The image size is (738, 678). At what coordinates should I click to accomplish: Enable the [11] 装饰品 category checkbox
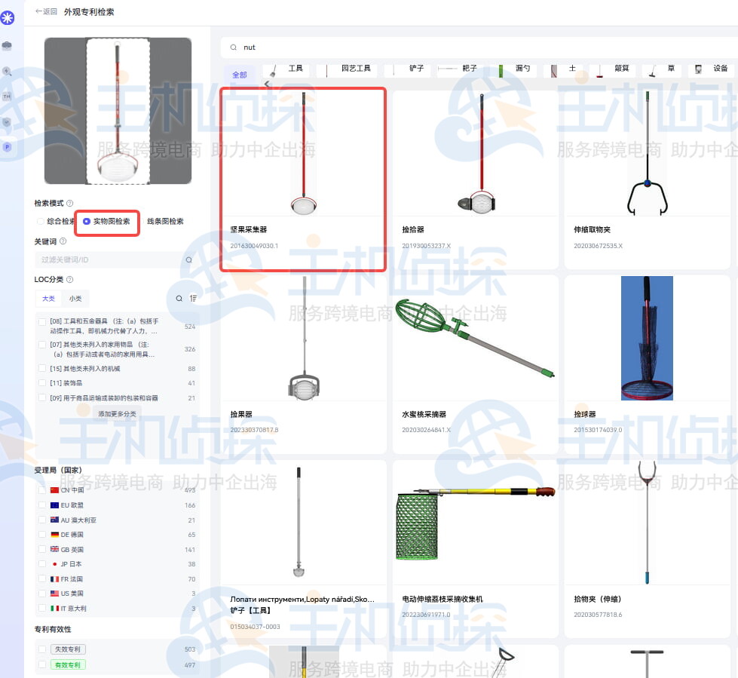tap(42, 383)
